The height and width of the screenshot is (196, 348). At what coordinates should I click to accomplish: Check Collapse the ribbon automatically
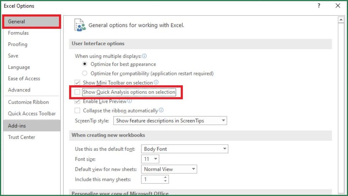(77, 111)
